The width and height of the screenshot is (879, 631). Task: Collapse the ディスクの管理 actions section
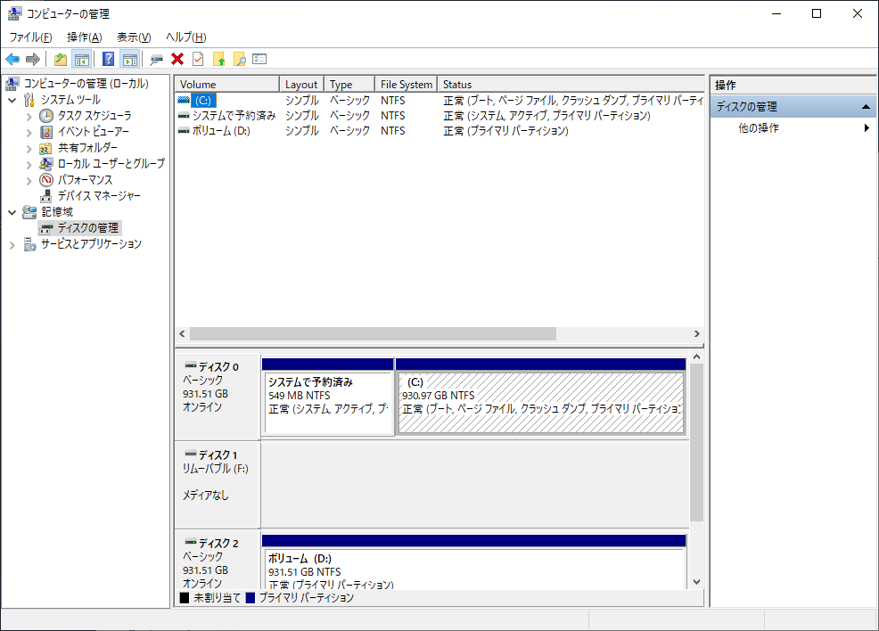867,106
